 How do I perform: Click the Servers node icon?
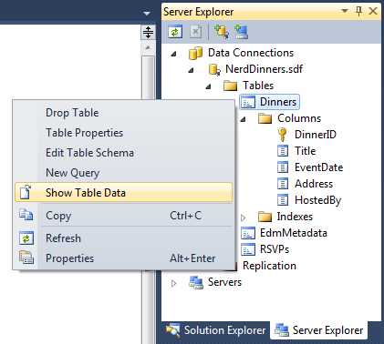(x=196, y=282)
